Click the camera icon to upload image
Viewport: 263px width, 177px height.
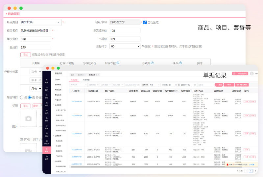coord(29,119)
